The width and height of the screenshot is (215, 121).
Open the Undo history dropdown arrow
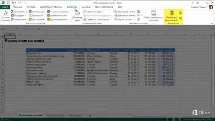pos(15,3)
